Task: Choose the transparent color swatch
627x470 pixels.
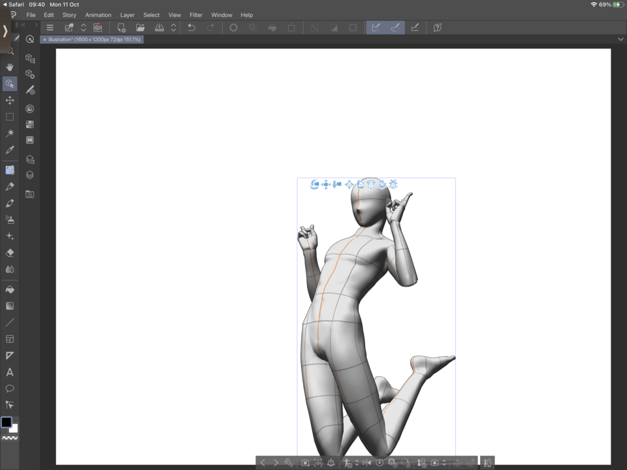Action: tap(10, 438)
